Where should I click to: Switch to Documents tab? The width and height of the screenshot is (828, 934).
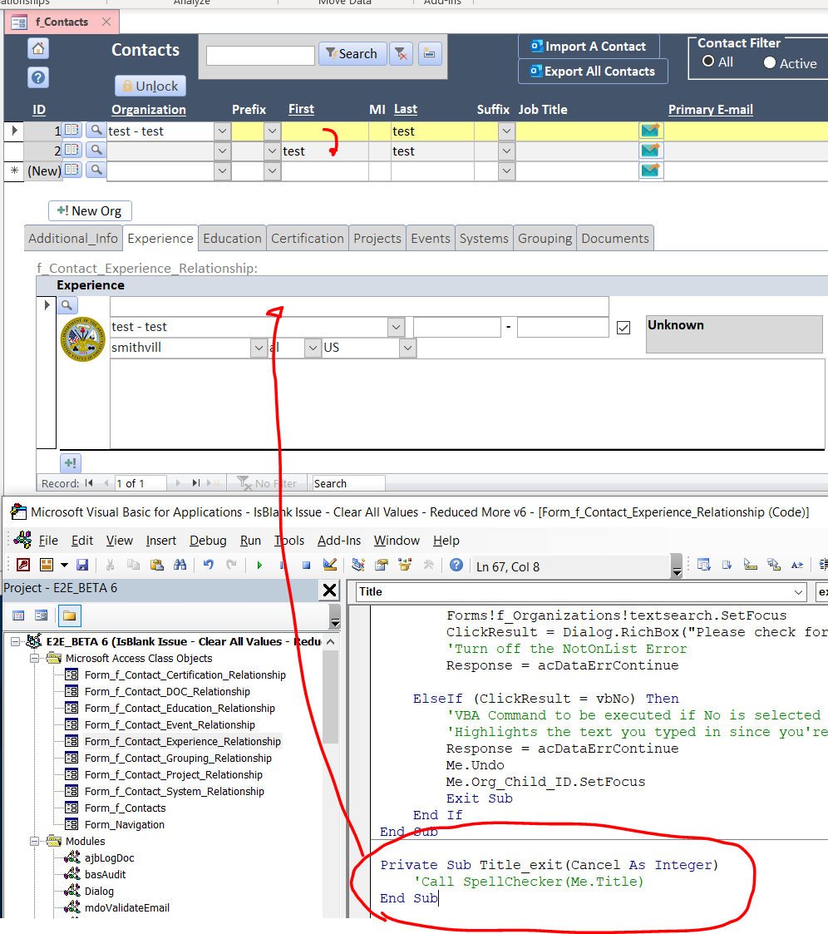click(x=615, y=238)
